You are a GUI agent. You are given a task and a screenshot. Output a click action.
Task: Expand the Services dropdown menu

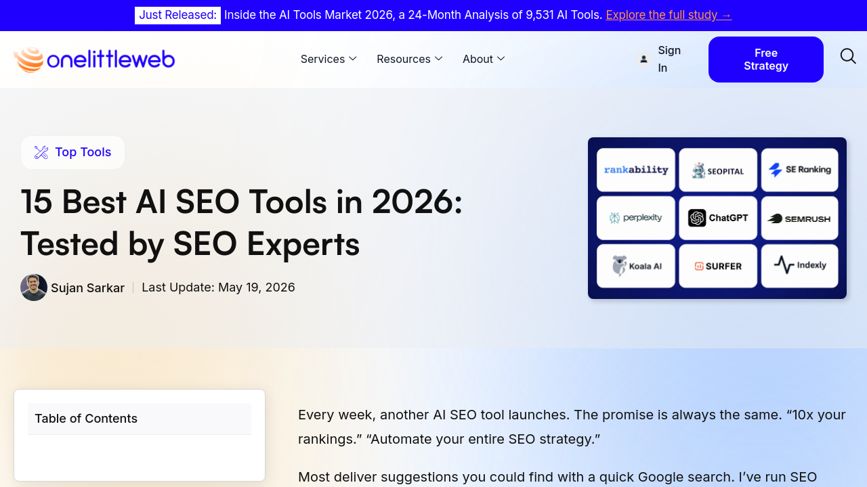(x=329, y=59)
